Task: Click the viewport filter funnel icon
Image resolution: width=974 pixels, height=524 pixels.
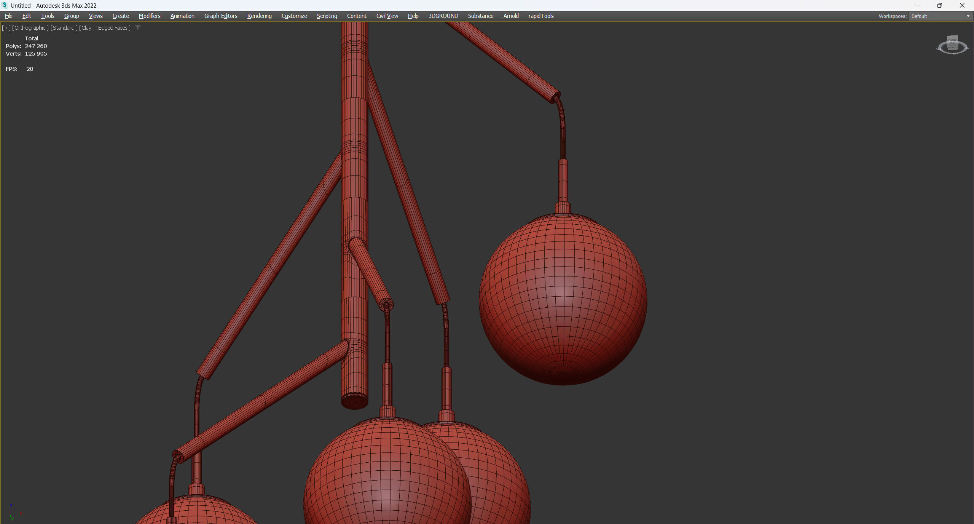Action: [138, 28]
